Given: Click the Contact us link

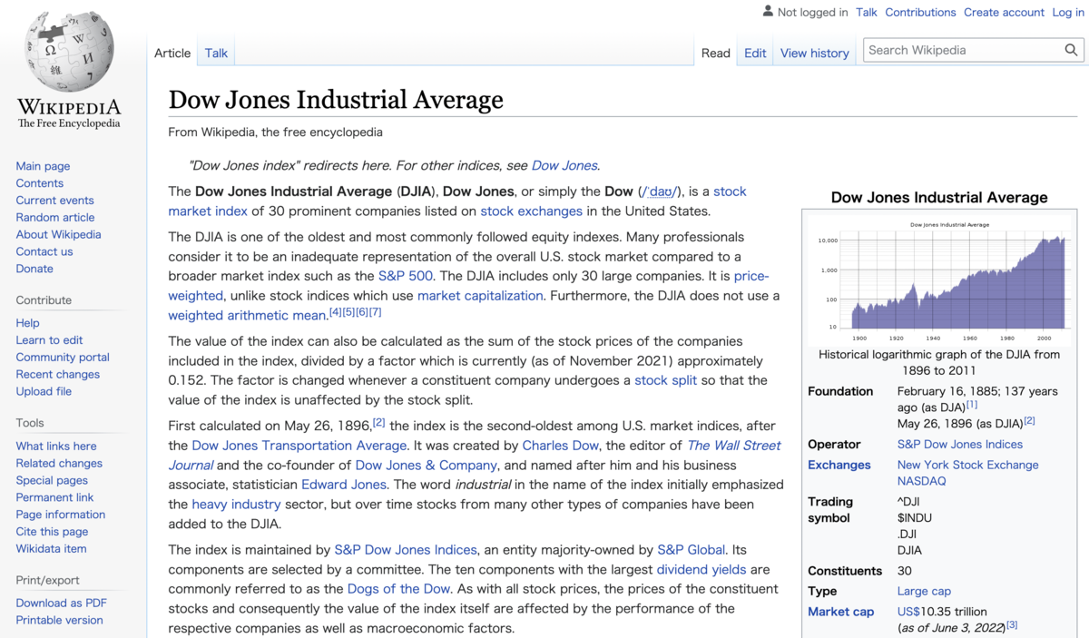Looking at the screenshot, I should [44, 252].
